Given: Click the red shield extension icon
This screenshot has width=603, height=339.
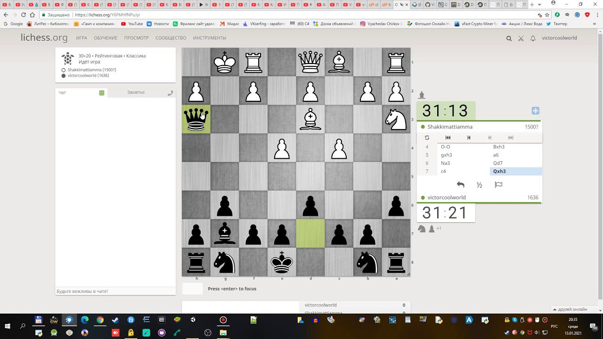Looking at the screenshot, I should 587,15.
